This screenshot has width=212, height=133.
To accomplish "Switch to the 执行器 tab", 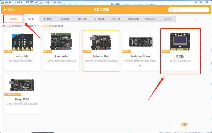I will tap(82, 19).
